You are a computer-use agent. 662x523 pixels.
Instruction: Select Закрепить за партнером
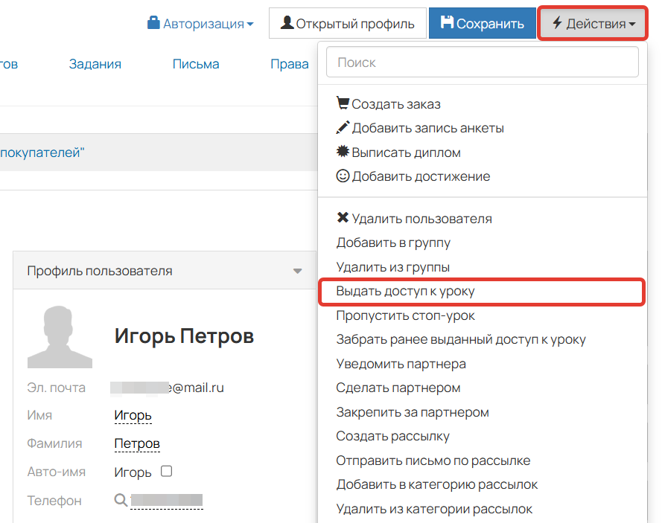coord(413,412)
